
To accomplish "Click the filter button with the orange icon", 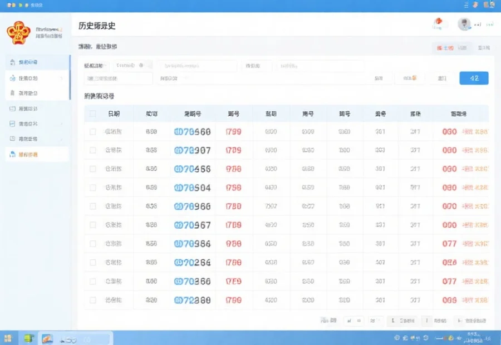I will [x=410, y=78].
